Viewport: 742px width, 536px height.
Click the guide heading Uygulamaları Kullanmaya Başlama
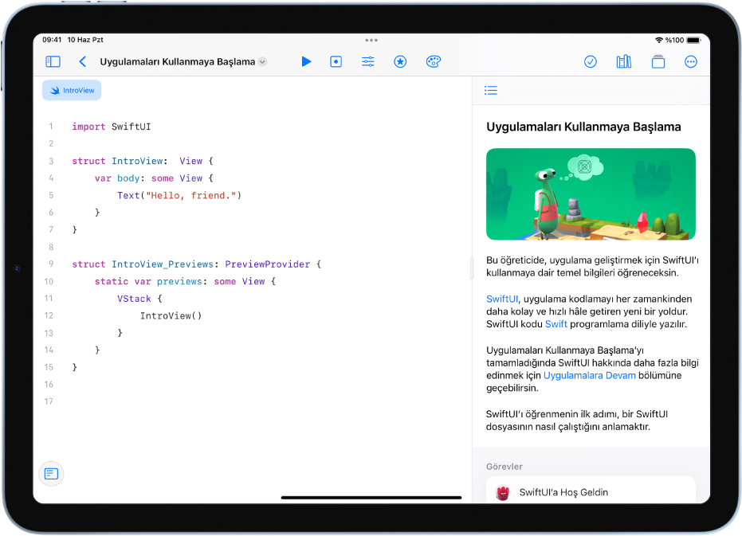tap(583, 127)
